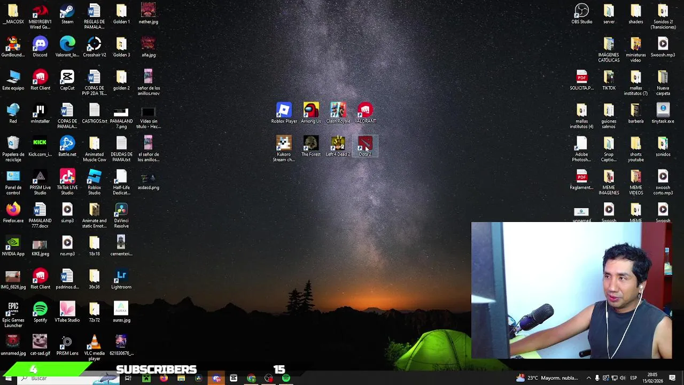The height and width of the screenshot is (385, 684).
Task: Open Spotify from the taskbar
Action: tap(286, 379)
